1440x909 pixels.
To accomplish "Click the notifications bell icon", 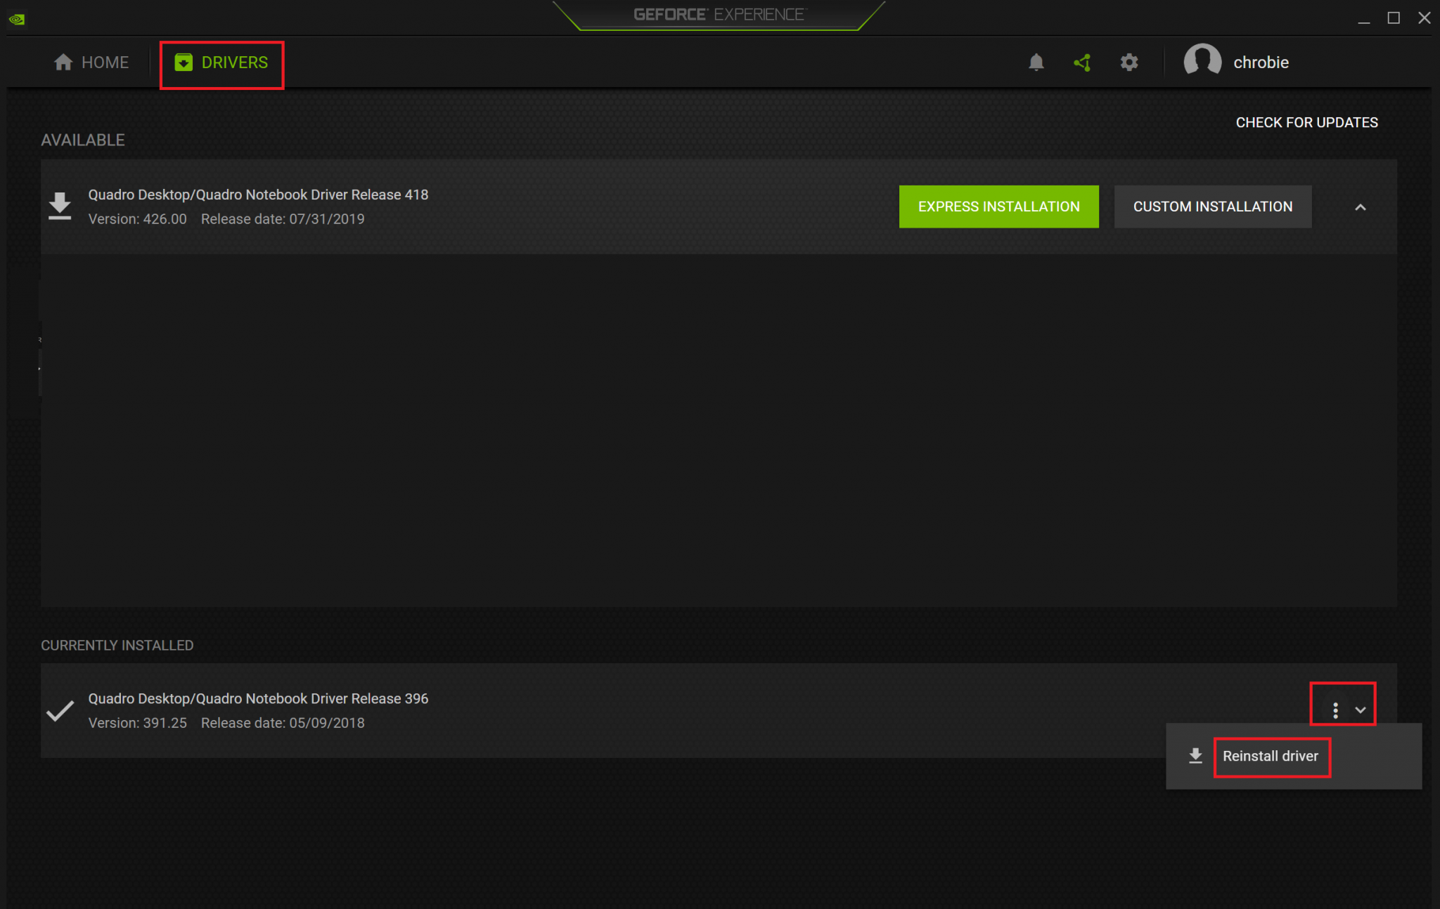I will click(x=1036, y=62).
